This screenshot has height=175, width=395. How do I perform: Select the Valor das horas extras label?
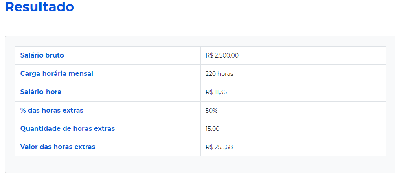tap(58, 147)
